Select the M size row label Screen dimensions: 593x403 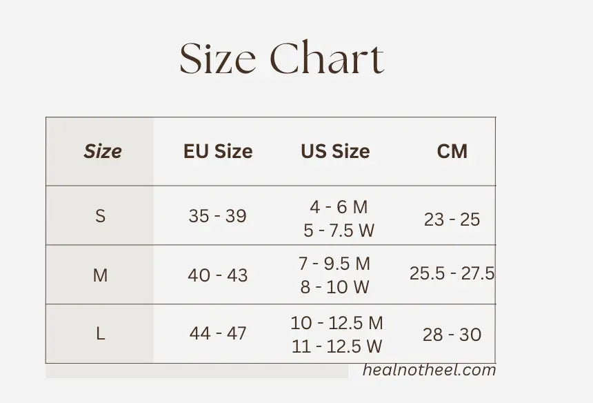tap(101, 275)
